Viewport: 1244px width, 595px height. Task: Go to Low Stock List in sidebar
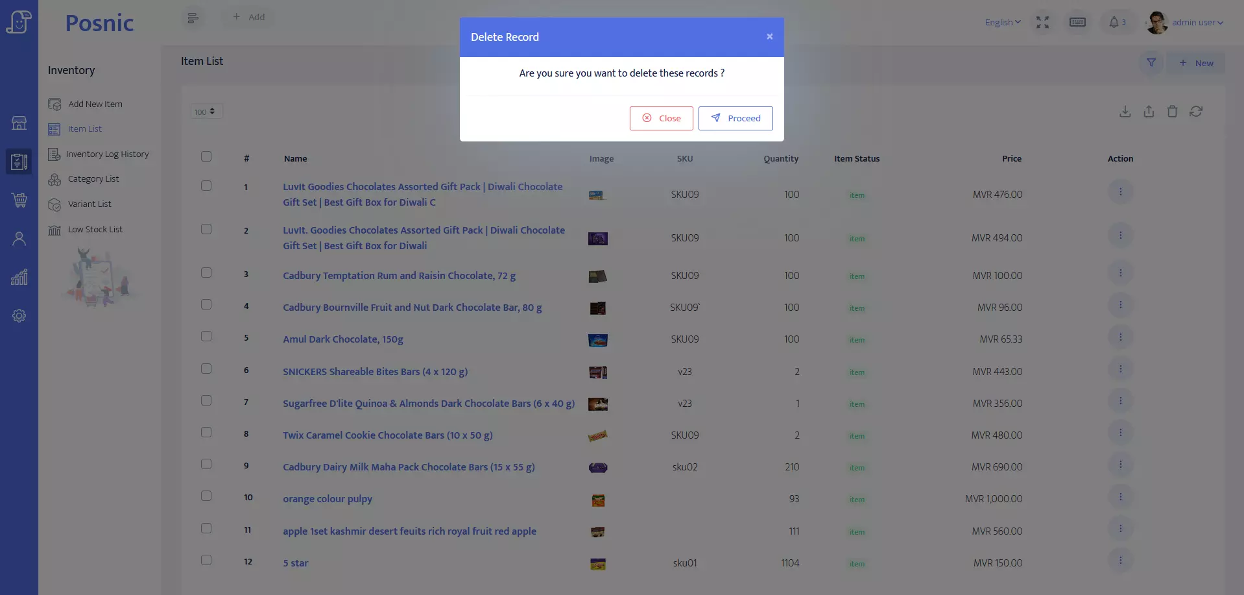[x=95, y=230]
